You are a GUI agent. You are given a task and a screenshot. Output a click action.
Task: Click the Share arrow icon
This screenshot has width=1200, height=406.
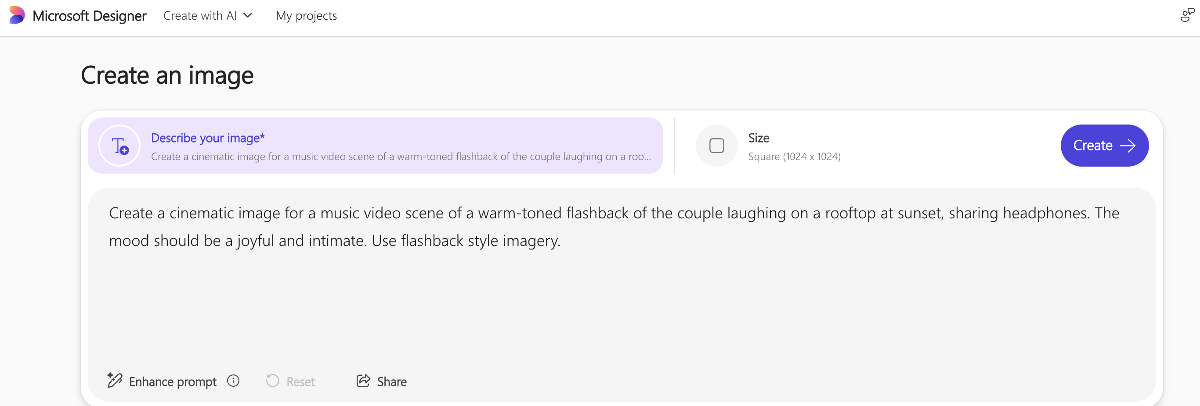click(x=363, y=381)
